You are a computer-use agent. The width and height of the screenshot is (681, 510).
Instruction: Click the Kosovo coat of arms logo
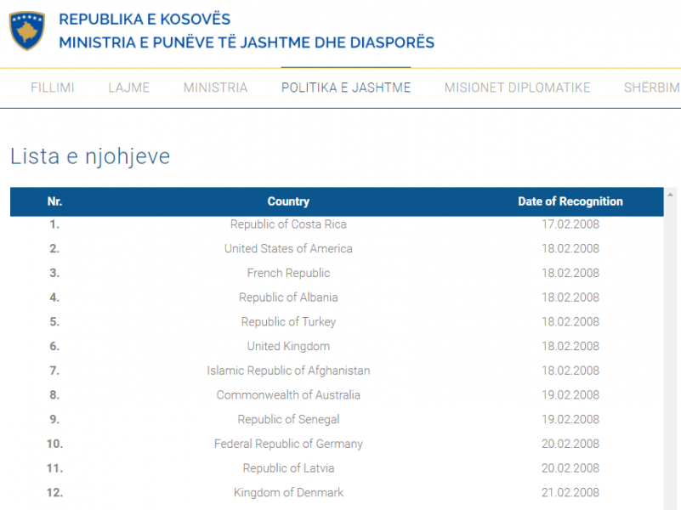point(27,31)
